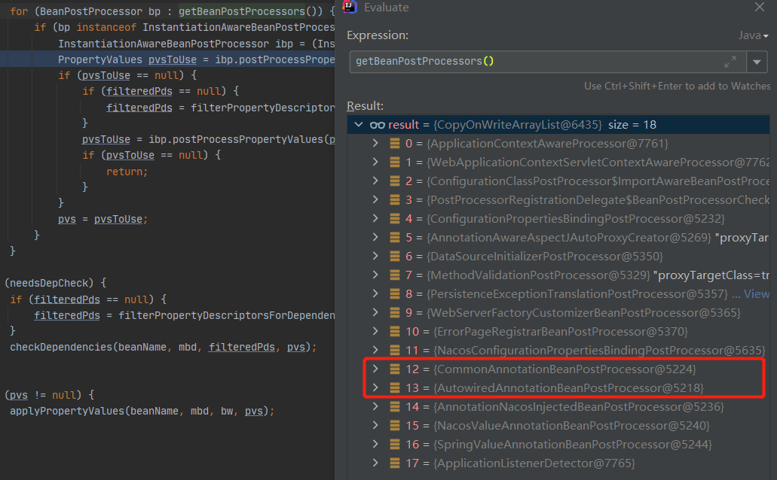Image resolution: width=777 pixels, height=480 pixels.
Task: Click field icon of item 11
Action: [394, 351]
